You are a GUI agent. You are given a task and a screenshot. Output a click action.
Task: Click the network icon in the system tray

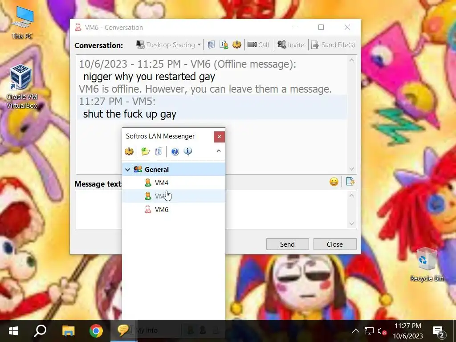click(x=369, y=331)
